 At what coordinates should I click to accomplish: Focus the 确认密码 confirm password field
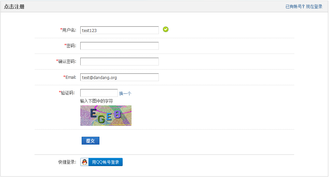[119, 62]
